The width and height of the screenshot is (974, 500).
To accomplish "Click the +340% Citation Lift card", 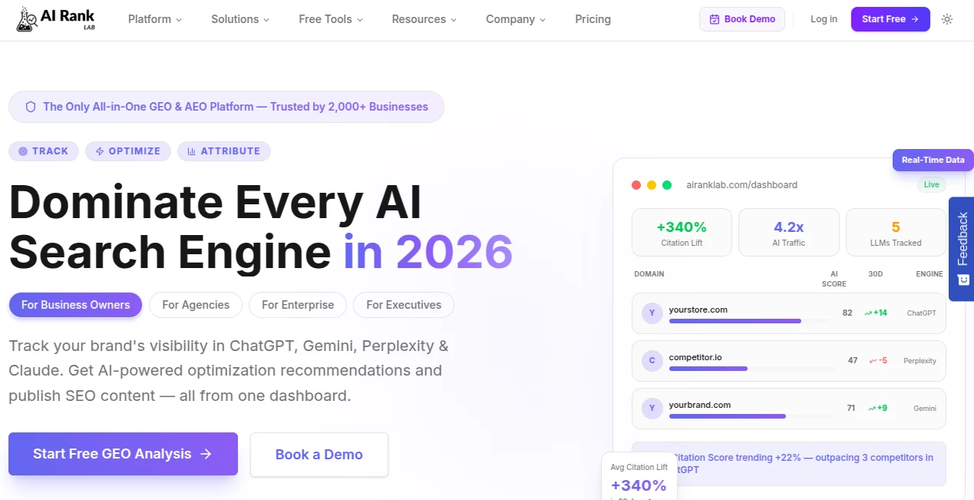I will pos(682,233).
